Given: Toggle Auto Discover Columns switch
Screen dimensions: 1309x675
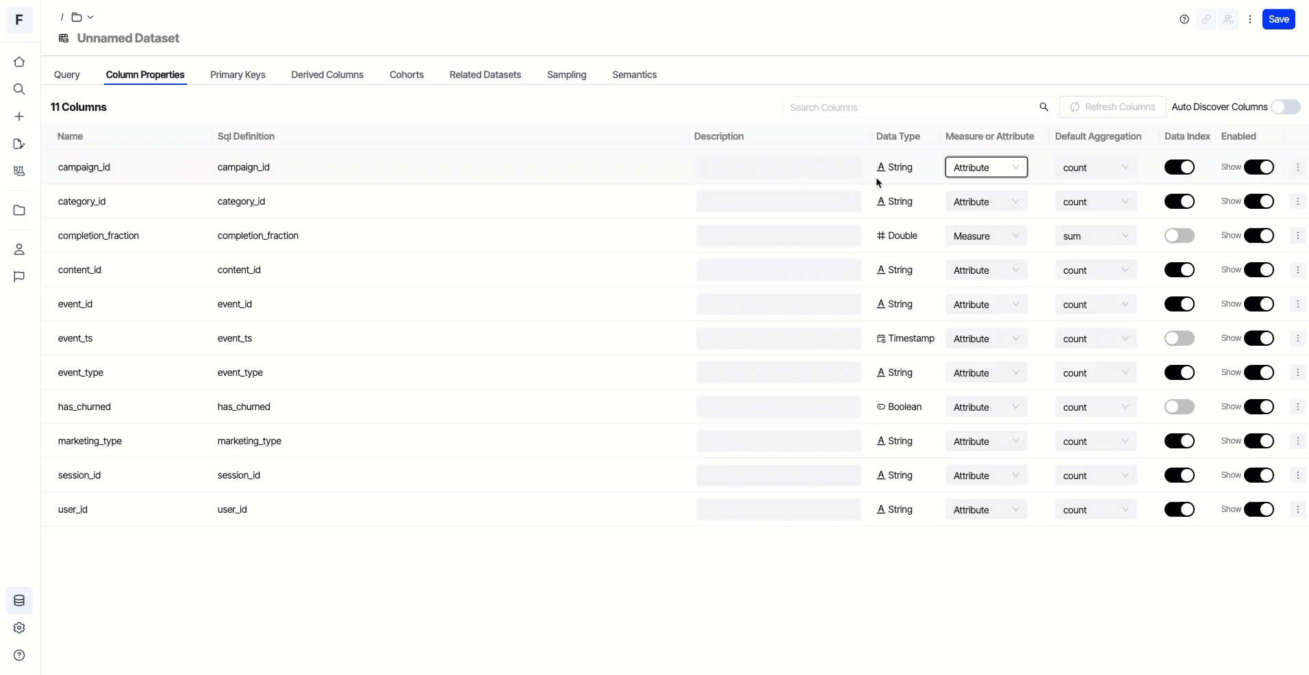Looking at the screenshot, I should click(x=1286, y=107).
